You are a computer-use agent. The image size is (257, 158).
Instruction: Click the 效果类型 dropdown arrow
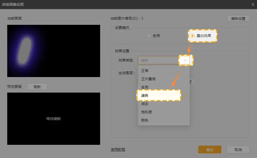click(x=185, y=60)
